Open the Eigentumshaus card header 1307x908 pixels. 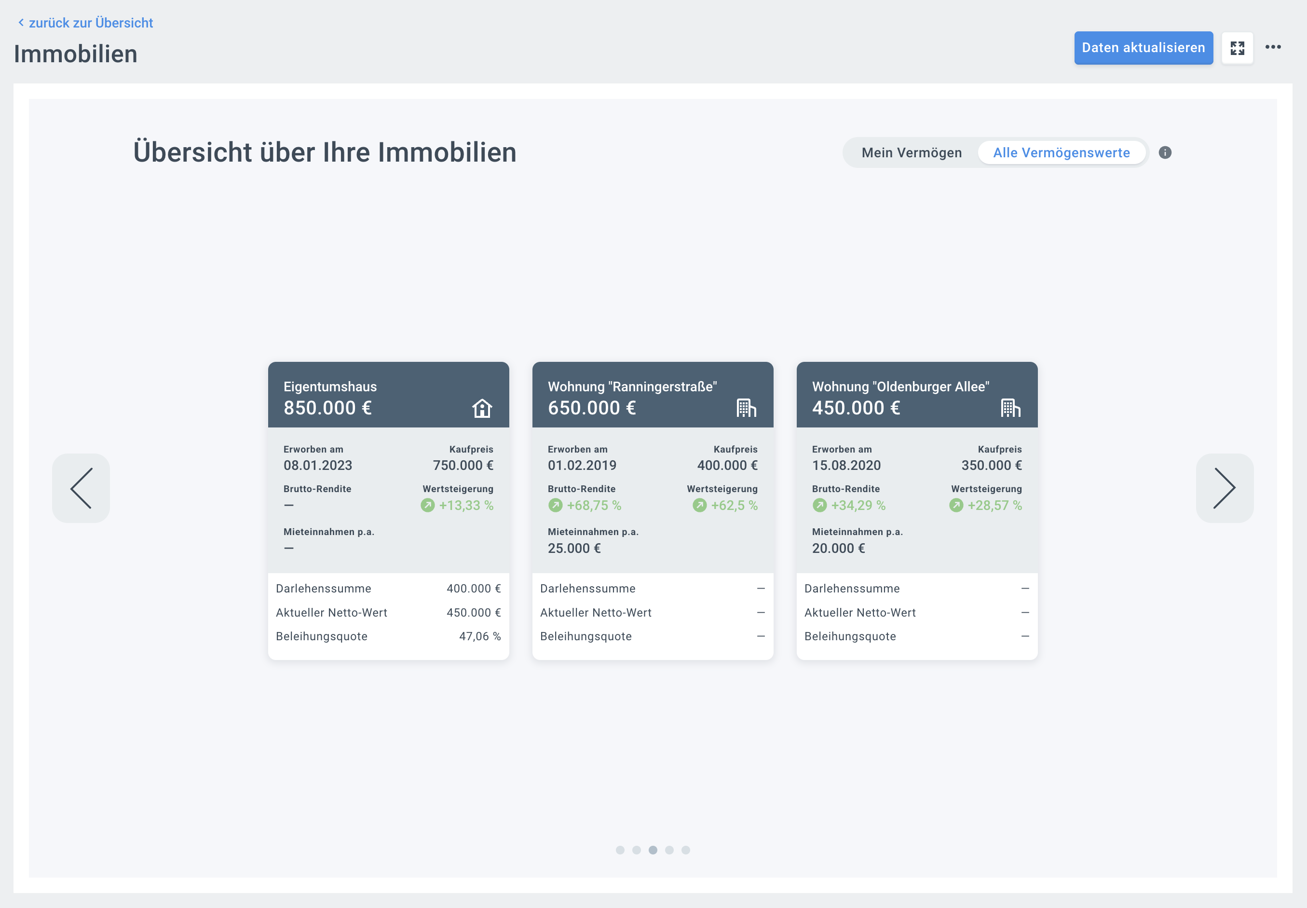pos(388,395)
